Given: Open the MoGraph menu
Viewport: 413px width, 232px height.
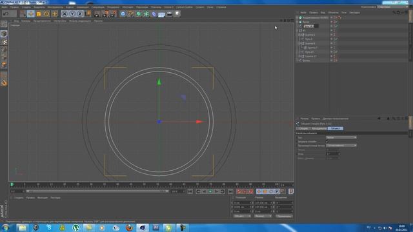Looking at the screenshot, I should click(x=128, y=7).
